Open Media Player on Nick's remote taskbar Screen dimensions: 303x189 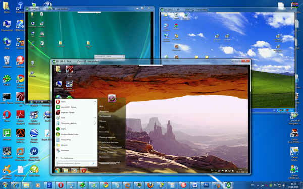(x=75, y=170)
